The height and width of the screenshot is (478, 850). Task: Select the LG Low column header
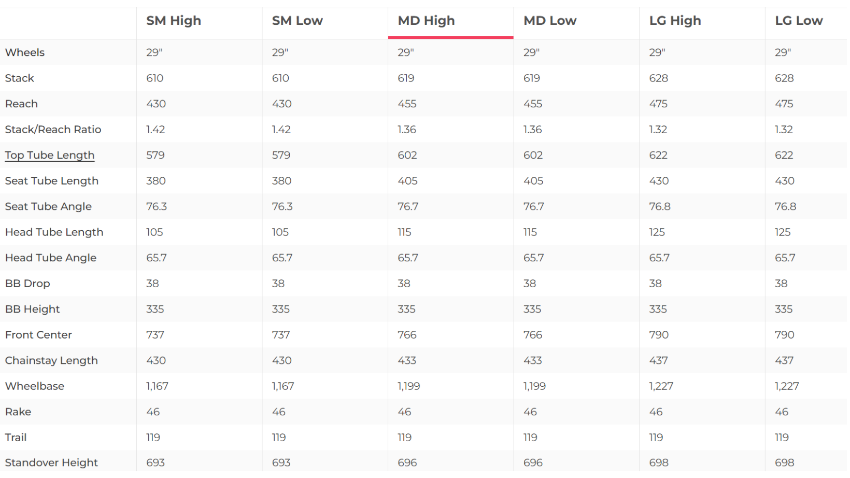798,21
